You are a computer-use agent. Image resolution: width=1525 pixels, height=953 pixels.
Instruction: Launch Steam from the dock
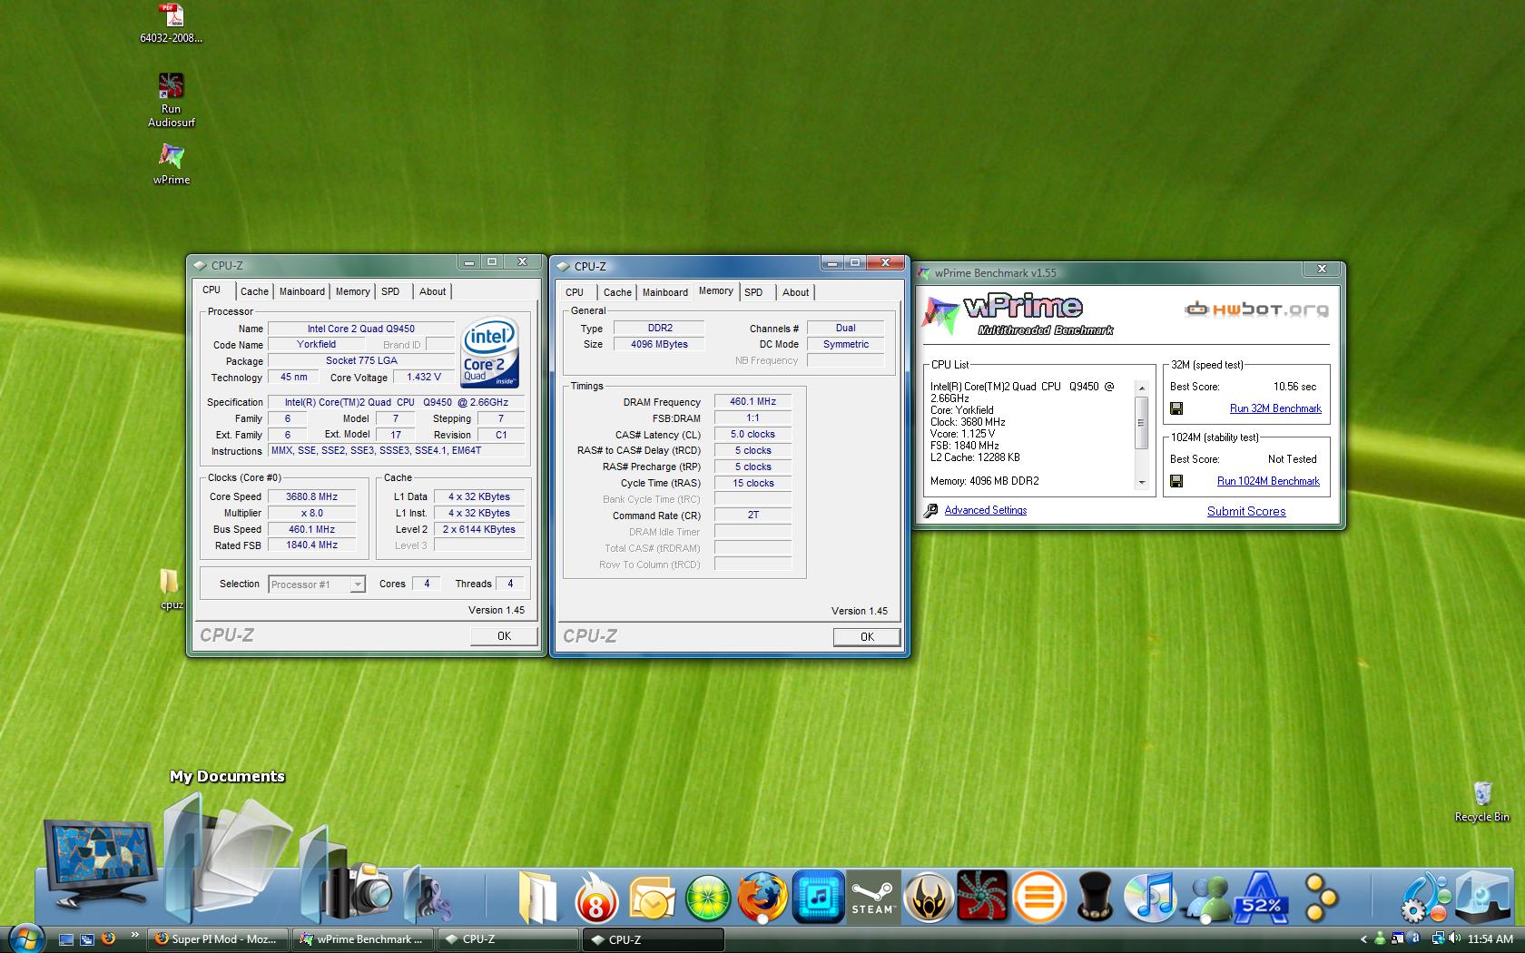pos(872,897)
